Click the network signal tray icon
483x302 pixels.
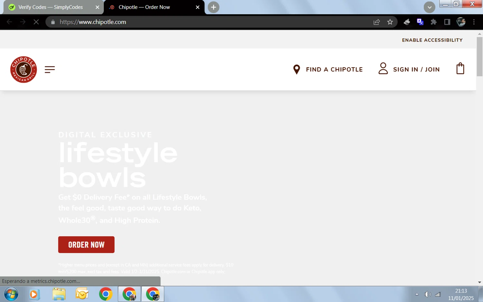click(438, 294)
